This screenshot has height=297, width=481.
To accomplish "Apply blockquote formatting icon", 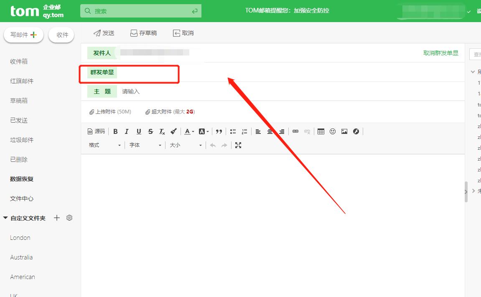I will click(219, 131).
